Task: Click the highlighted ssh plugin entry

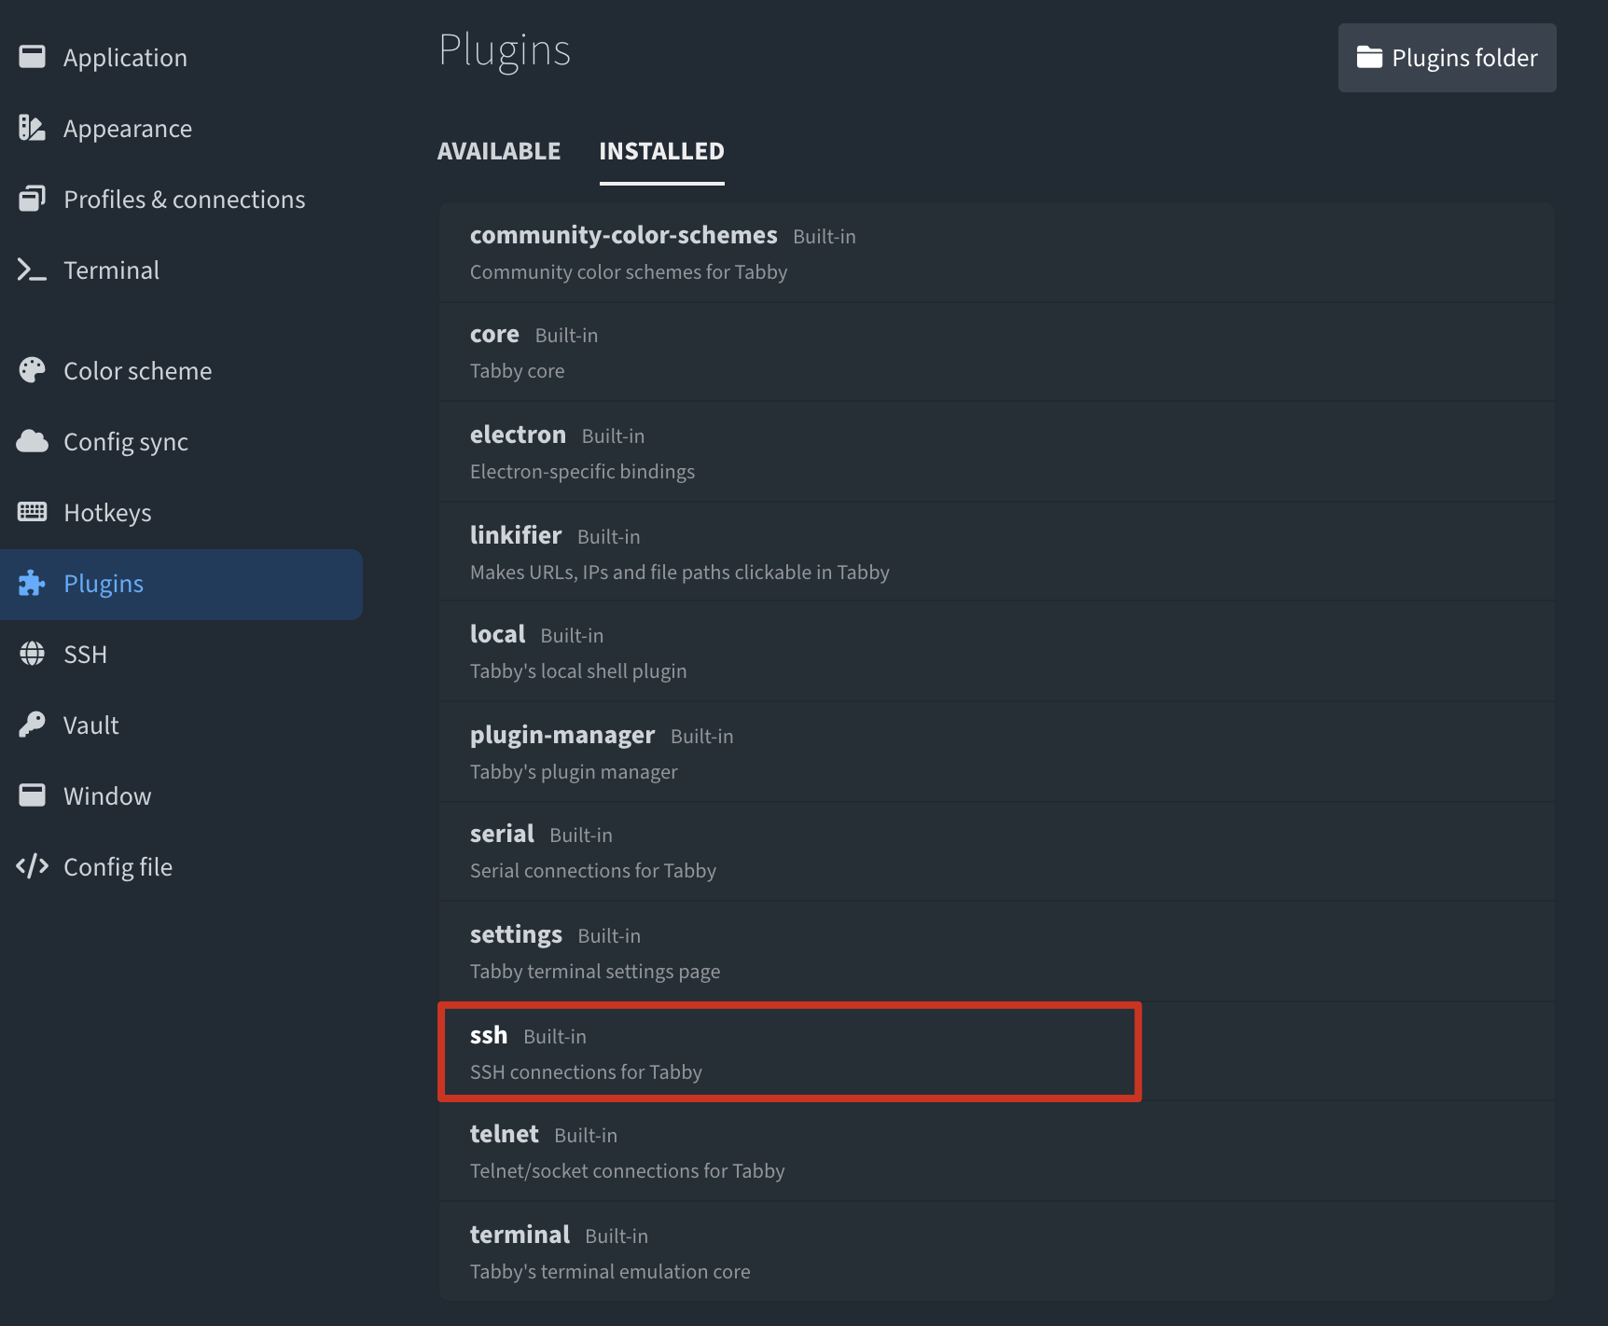Action: click(789, 1052)
